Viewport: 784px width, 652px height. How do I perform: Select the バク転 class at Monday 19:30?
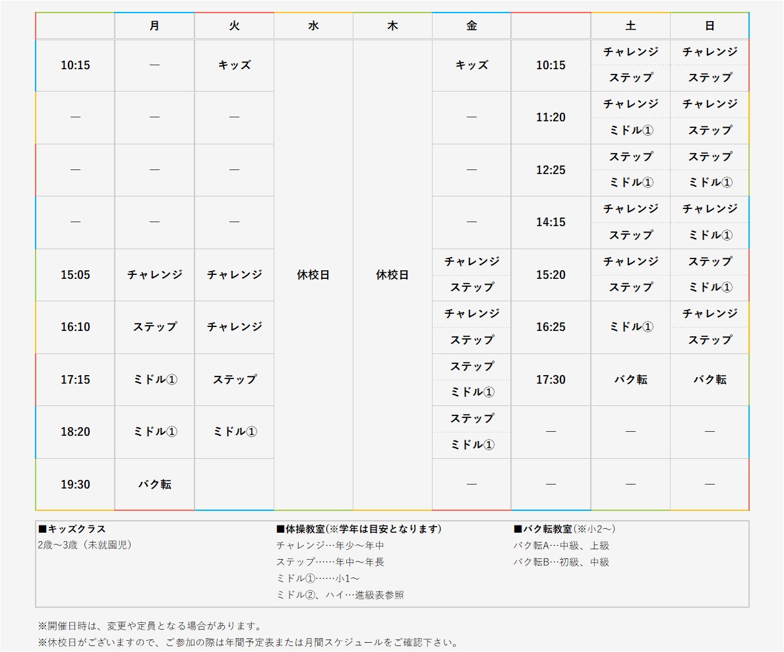tap(154, 484)
